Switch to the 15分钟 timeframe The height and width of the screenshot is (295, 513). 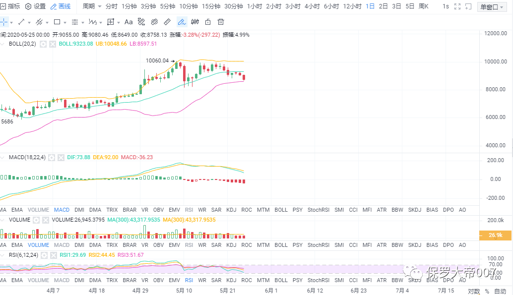point(211,6)
